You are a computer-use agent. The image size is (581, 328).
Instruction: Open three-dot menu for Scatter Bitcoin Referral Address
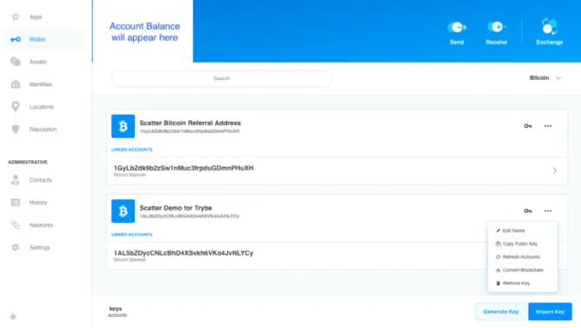click(548, 126)
